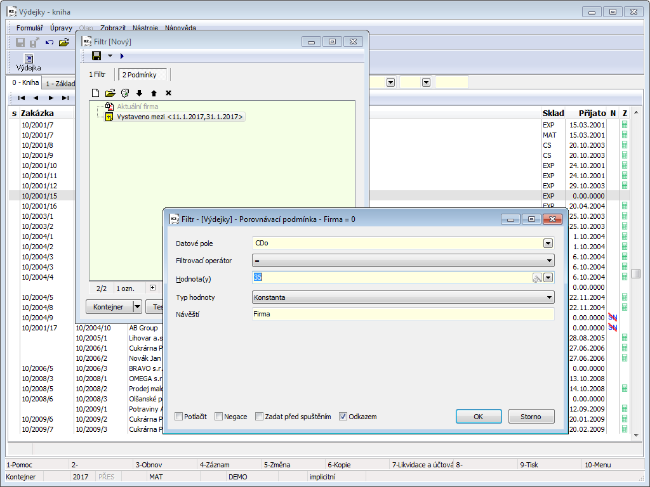Click the eraser icon in Hodnota field
650x487 pixels.
pyautogui.click(x=537, y=277)
